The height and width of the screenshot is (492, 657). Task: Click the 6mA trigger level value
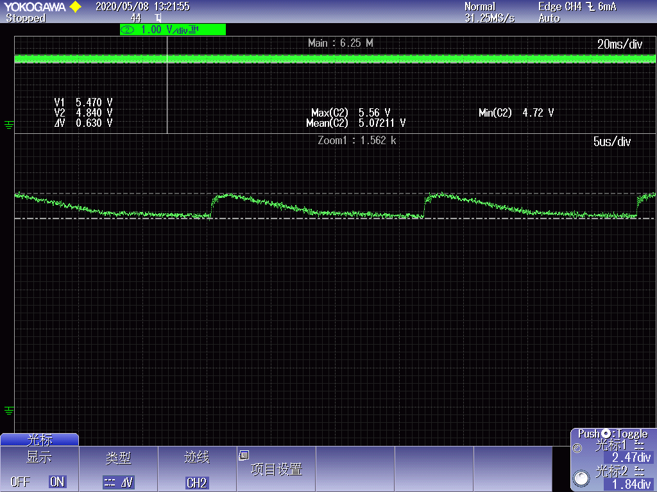coord(607,6)
